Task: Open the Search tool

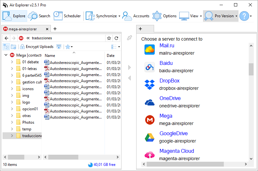Action: [39, 16]
